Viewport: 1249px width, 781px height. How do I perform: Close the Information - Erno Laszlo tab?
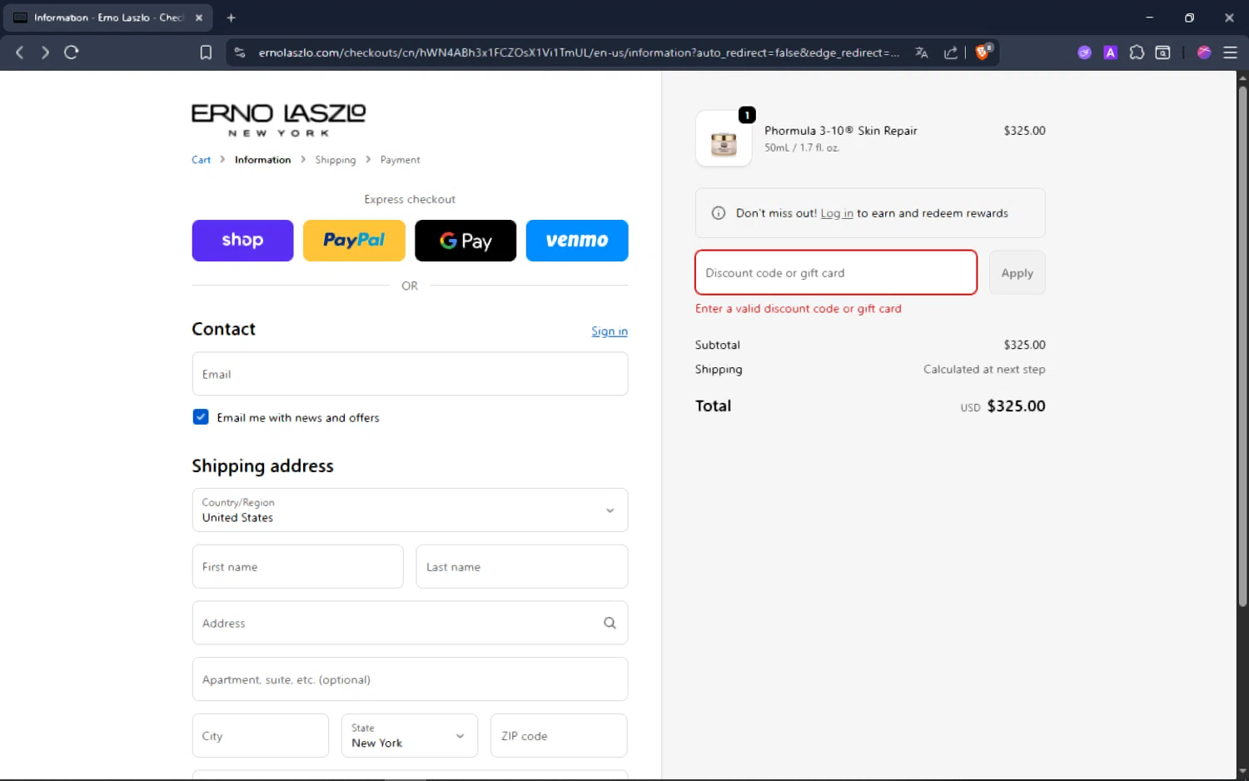[199, 17]
